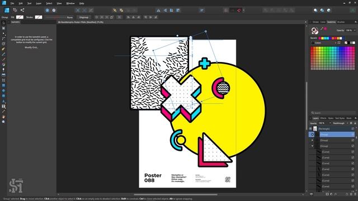The width and height of the screenshot is (358, 201).
Task: Open the View menu
Action: (x=59, y=3)
